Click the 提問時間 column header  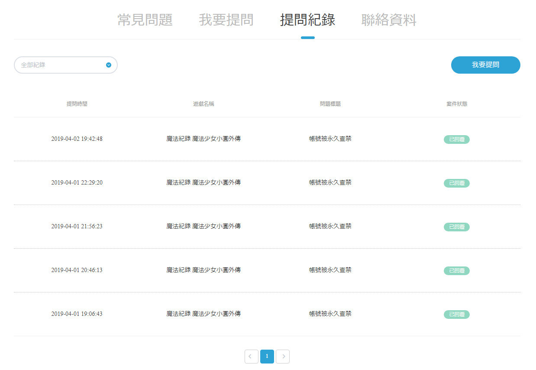coord(77,104)
